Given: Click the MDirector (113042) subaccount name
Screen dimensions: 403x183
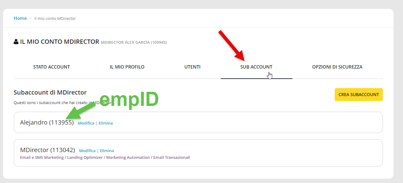Looking at the screenshot, I should tap(47, 150).
